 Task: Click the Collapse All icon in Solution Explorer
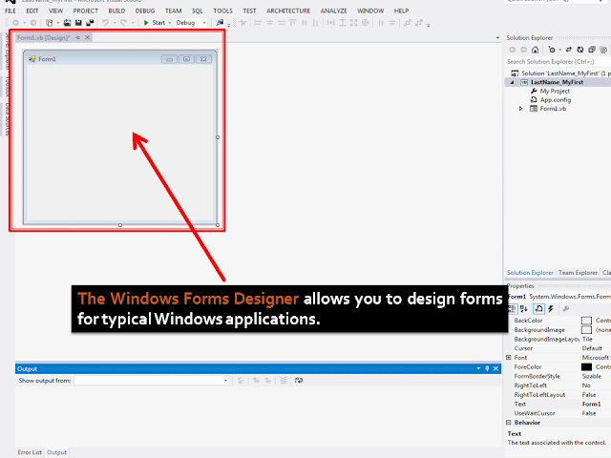[592, 50]
